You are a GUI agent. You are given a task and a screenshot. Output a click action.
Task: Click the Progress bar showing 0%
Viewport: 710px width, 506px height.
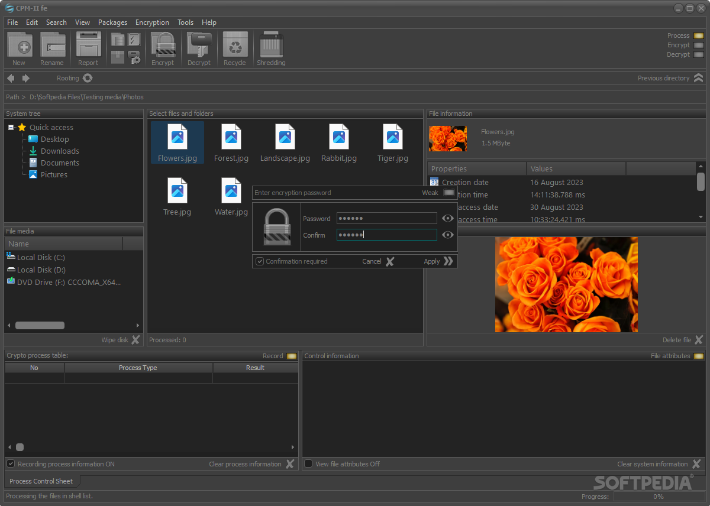pyautogui.click(x=658, y=497)
